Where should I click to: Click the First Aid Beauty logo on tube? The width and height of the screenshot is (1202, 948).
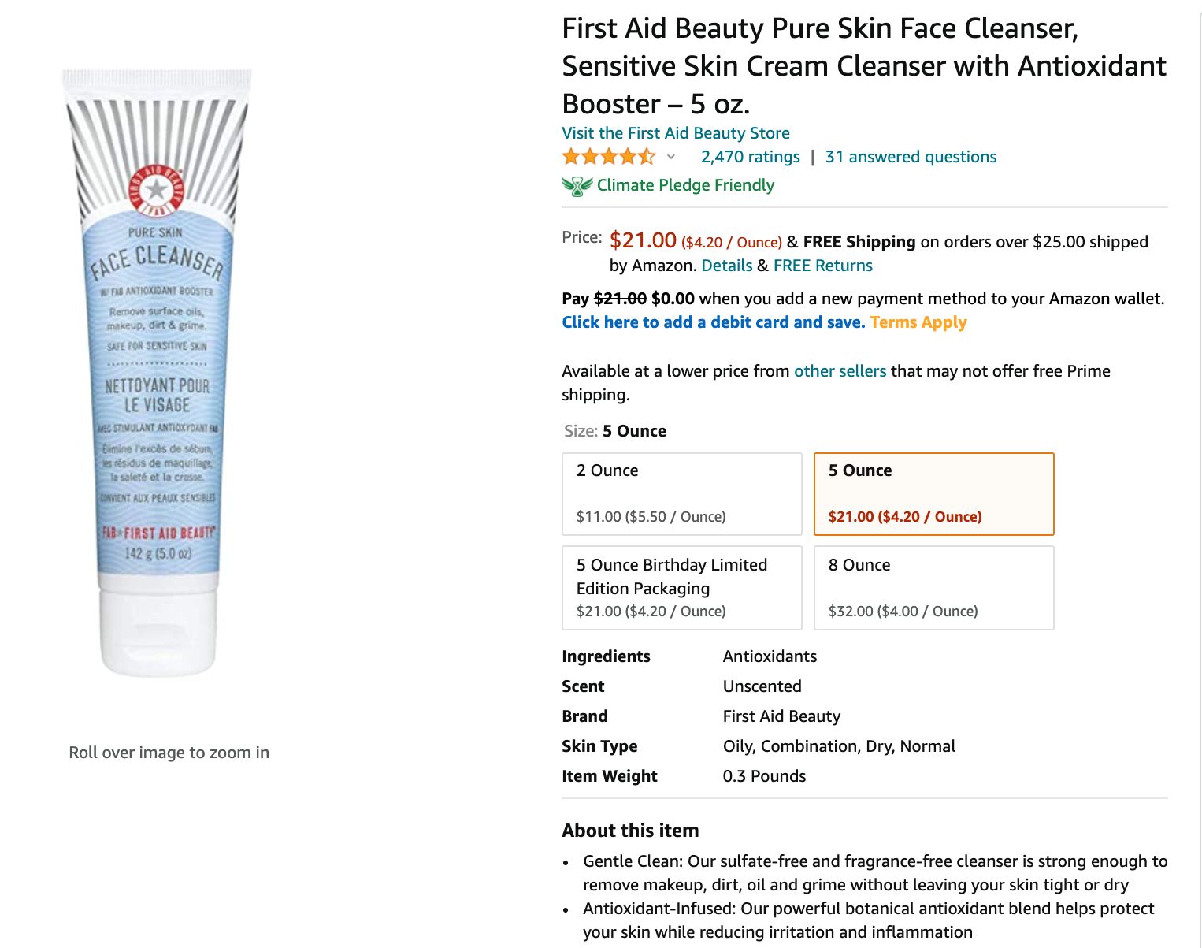pyautogui.click(x=157, y=190)
